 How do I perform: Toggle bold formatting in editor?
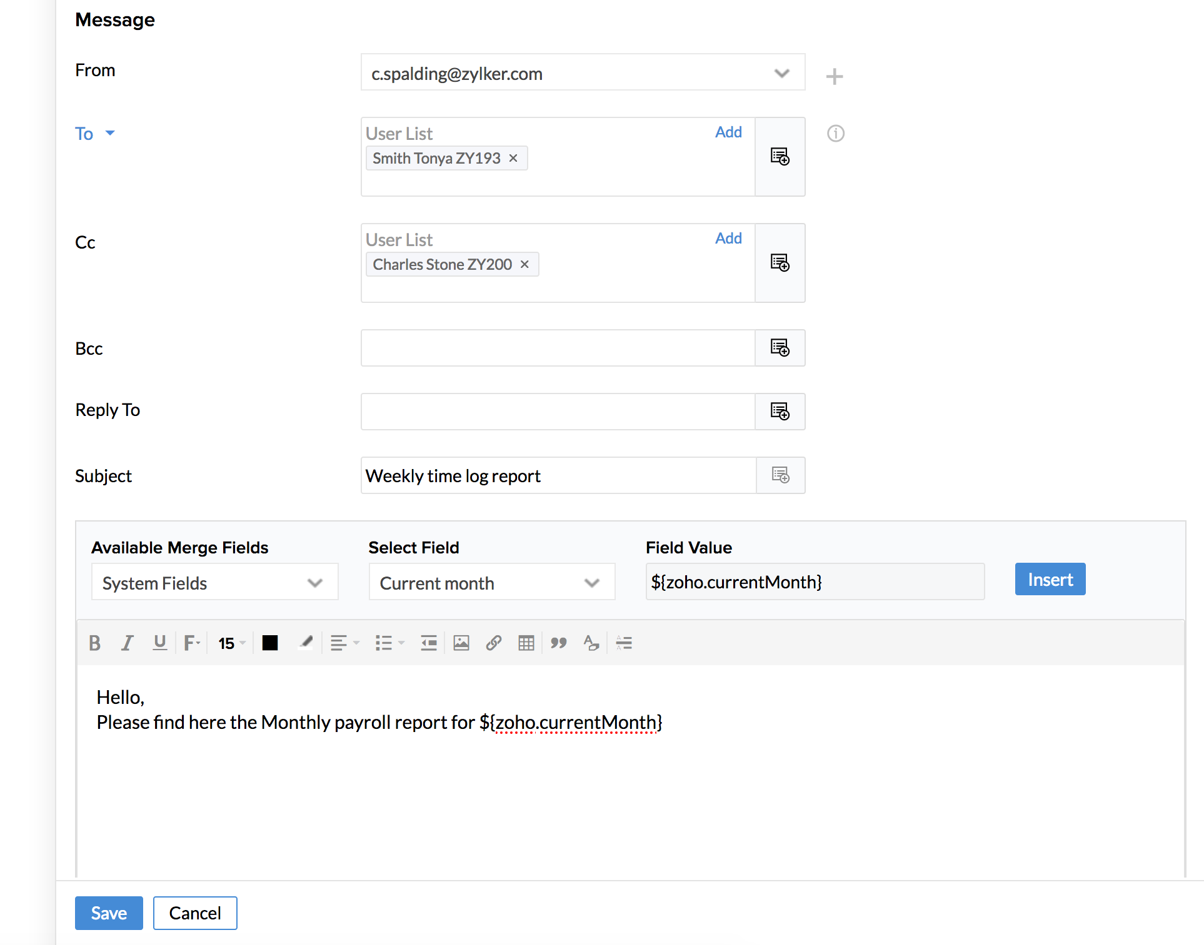click(94, 643)
